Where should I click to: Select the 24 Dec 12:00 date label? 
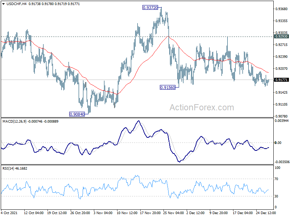[266, 213]
